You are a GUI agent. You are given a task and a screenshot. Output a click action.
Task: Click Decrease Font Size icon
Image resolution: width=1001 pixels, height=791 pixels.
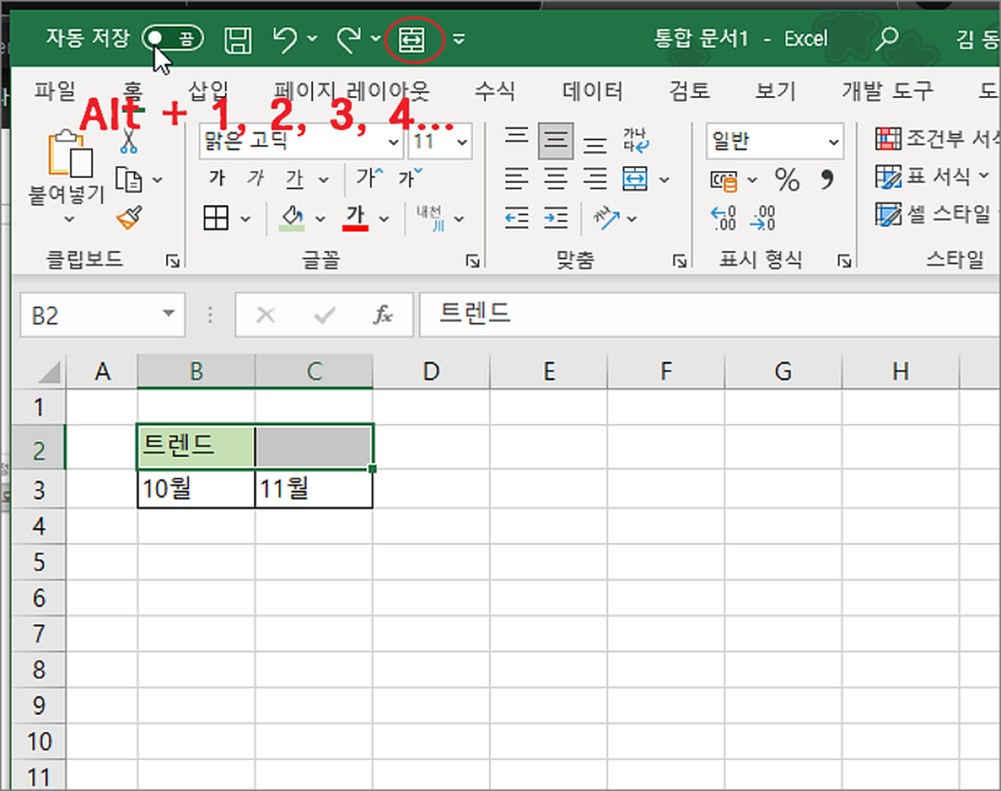pos(410,178)
